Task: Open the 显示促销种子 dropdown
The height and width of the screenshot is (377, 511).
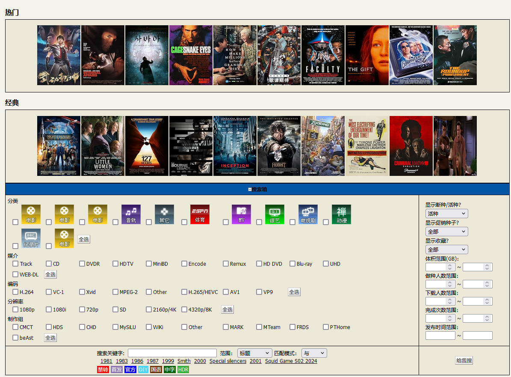Action: (x=446, y=232)
